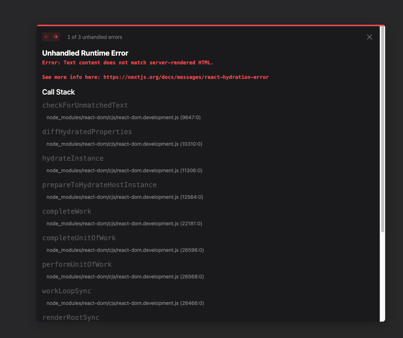Click the completeUnitOfWork entry

point(79,238)
